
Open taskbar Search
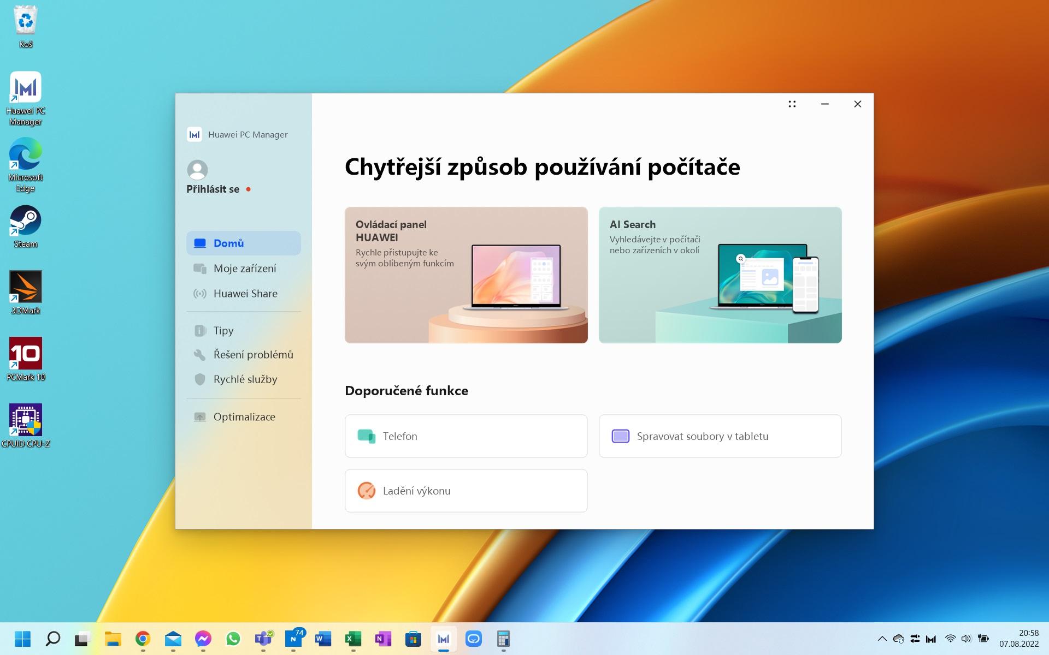tap(52, 639)
